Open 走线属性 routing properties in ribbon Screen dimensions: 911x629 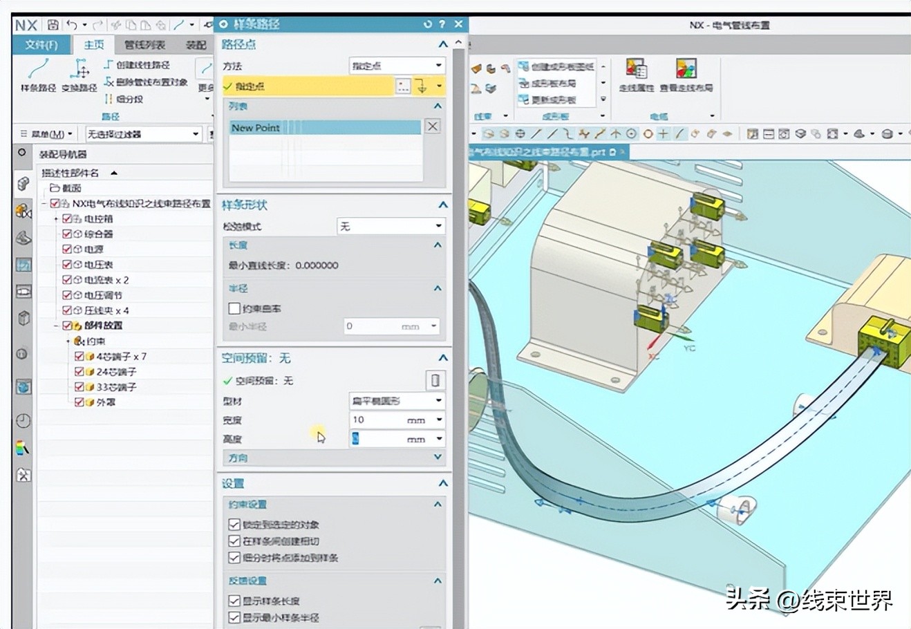click(636, 75)
